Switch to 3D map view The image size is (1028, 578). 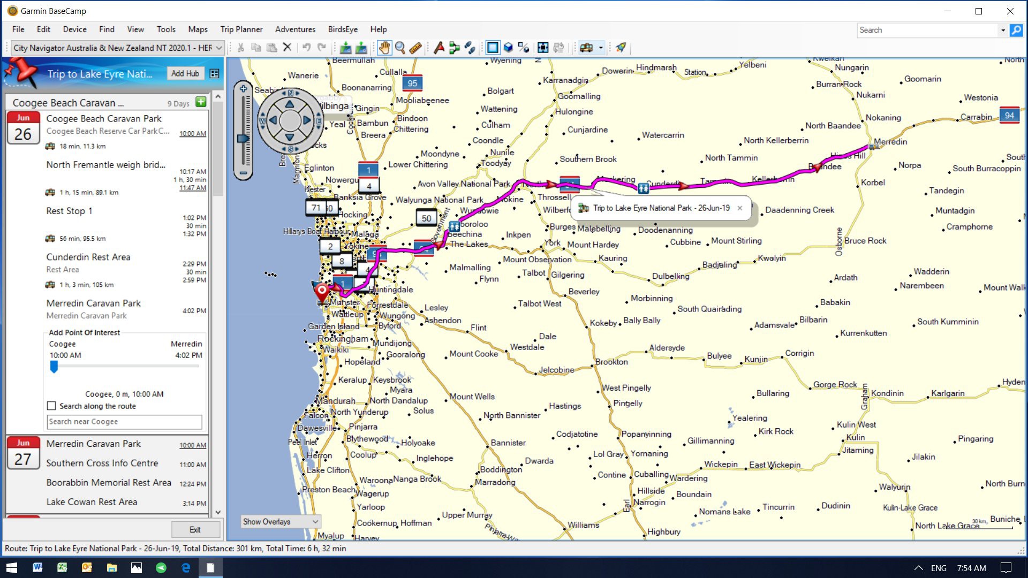(508, 48)
